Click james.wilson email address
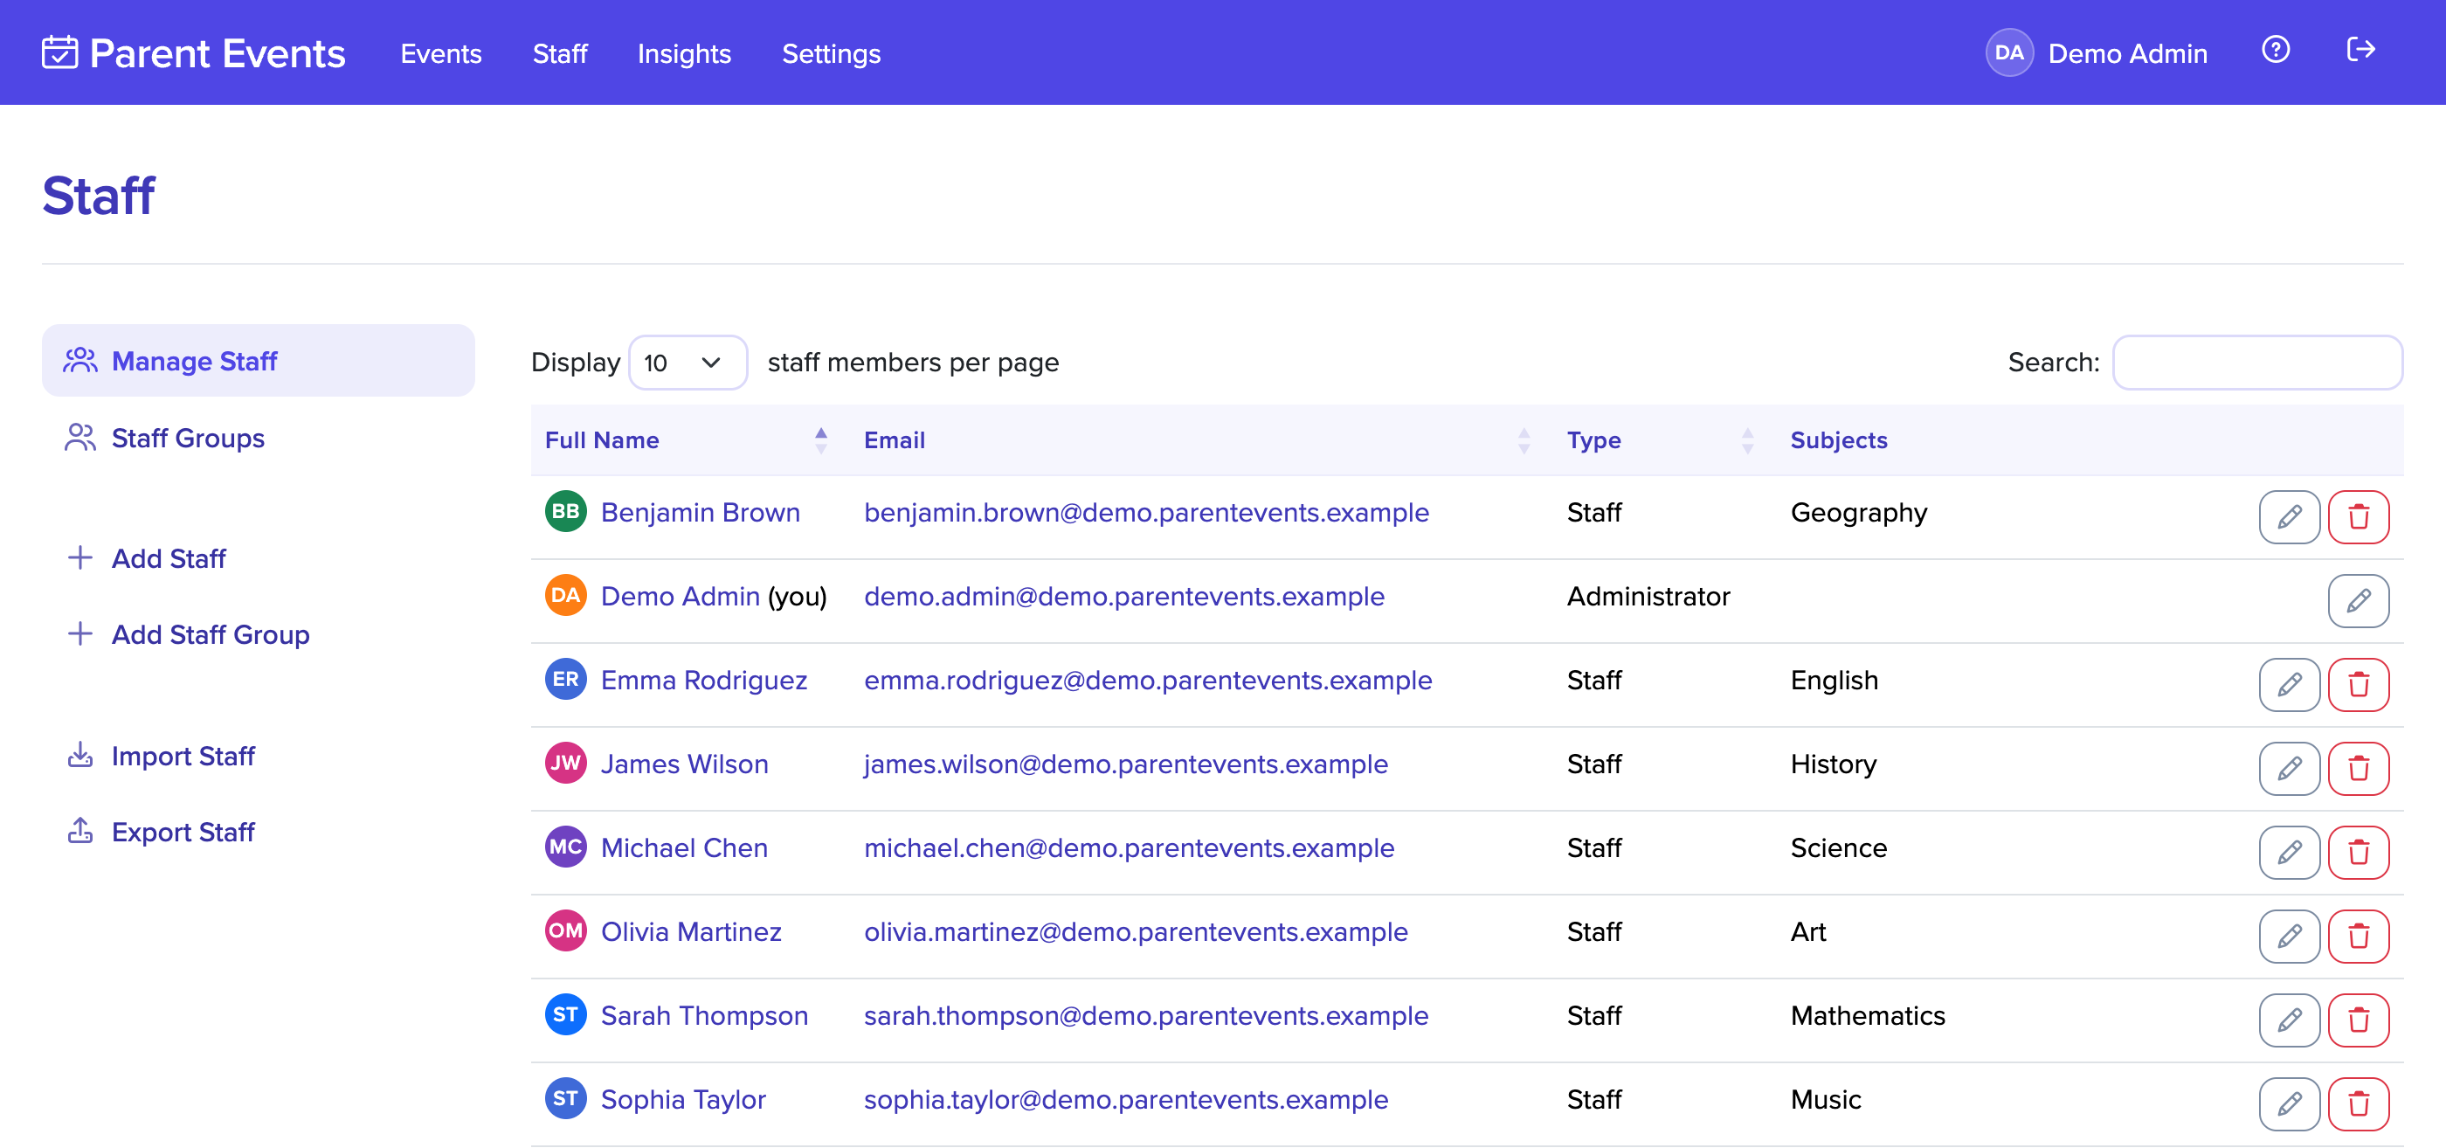This screenshot has width=2446, height=1148. (x=1125, y=764)
